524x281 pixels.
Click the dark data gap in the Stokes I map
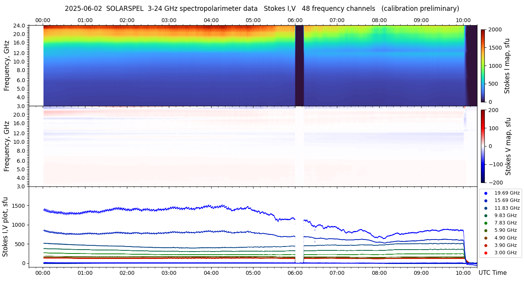(299, 66)
